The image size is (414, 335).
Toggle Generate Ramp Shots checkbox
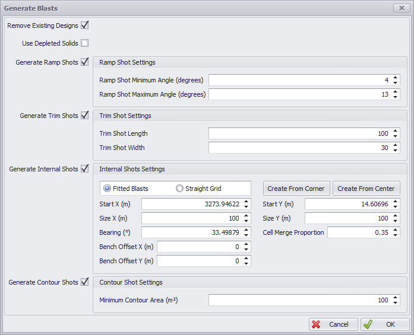(x=85, y=62)
